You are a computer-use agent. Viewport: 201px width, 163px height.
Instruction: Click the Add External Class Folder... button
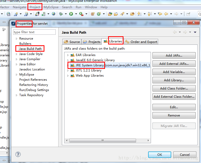tap(174, 96)
